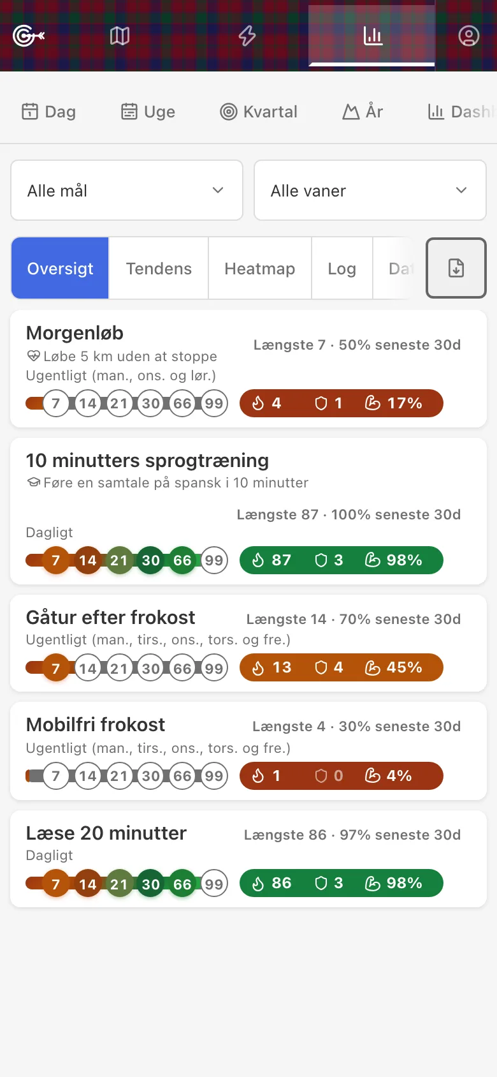The height and width of the screenshot is (1077, 497).
Task: Select the bar chart statistics icon
Action: pos(373,36)
